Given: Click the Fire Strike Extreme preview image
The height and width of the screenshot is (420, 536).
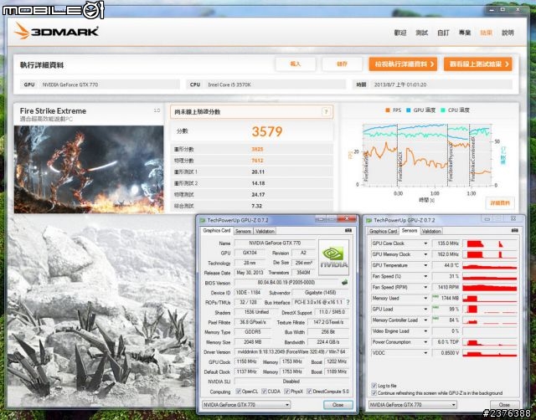Looking at the screenshot, I should pyautogui.click(x=89, y=169).
